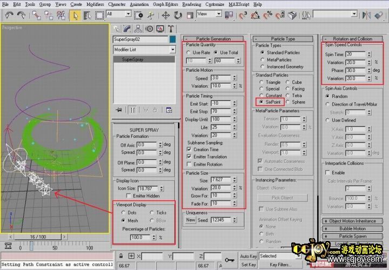The height and width of the screenshot is (270, 389).
Task: Enable the Emitter Rotation checkbox
Action: [x=189, y=164]
